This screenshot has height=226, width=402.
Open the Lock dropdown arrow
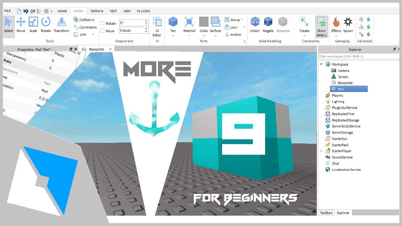click(x=244, y=27)
